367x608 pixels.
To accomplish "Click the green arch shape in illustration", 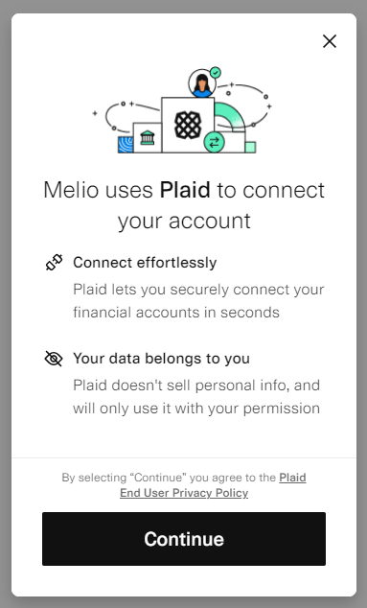I will click(229, 115).
